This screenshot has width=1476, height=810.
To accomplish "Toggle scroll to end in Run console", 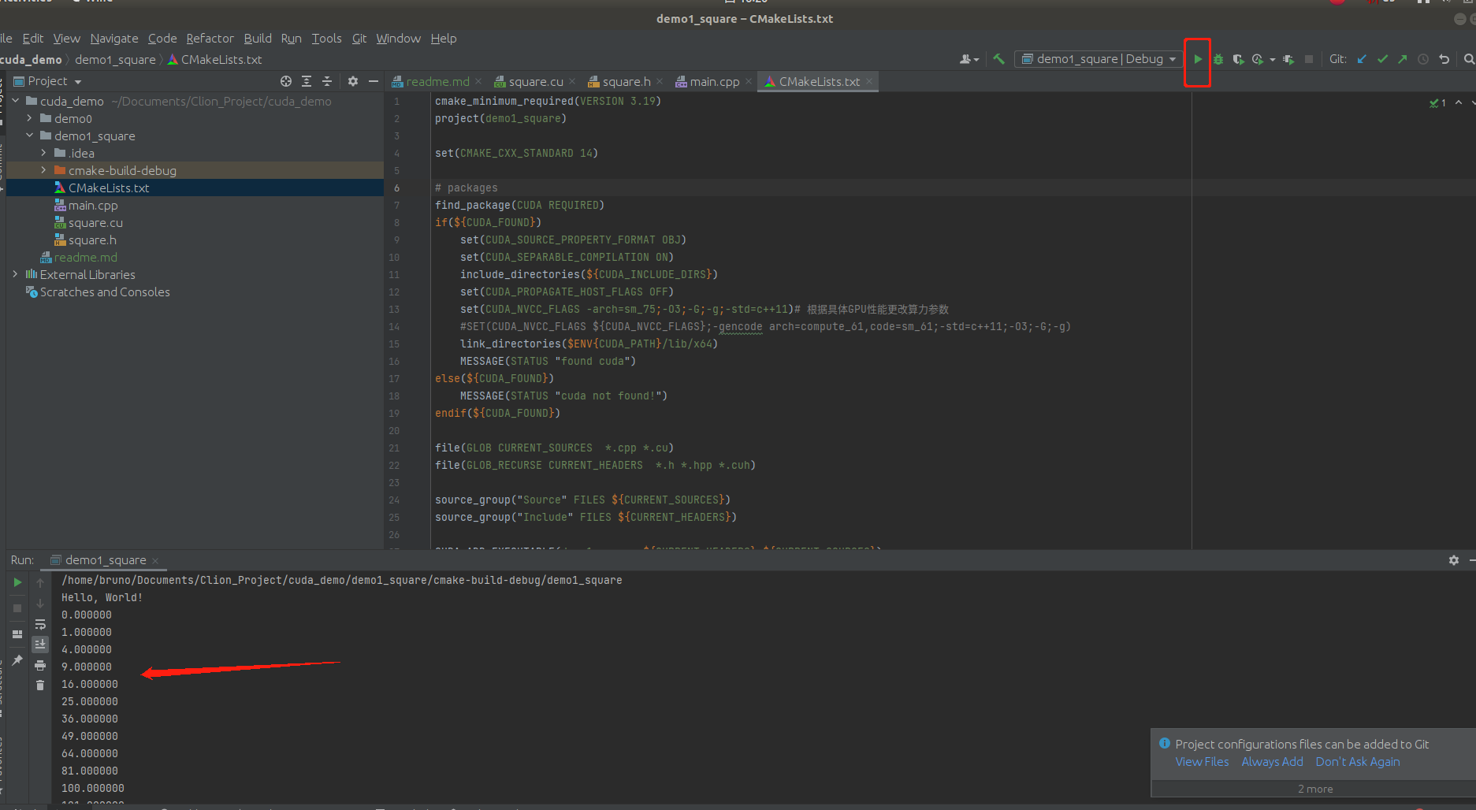I will (40, 645).
